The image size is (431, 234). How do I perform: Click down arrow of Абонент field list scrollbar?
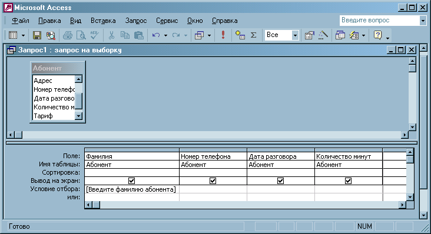tap(79, 116)
